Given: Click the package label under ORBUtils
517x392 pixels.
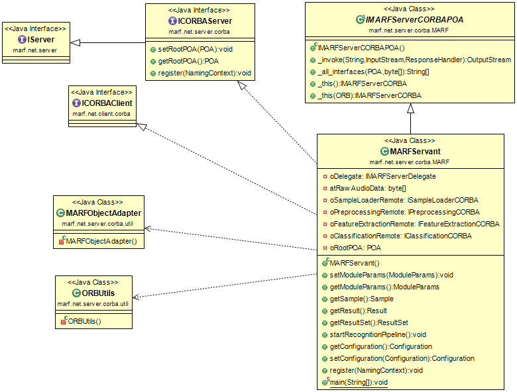Looking at the screenshot, I should [x=93, y=304].
